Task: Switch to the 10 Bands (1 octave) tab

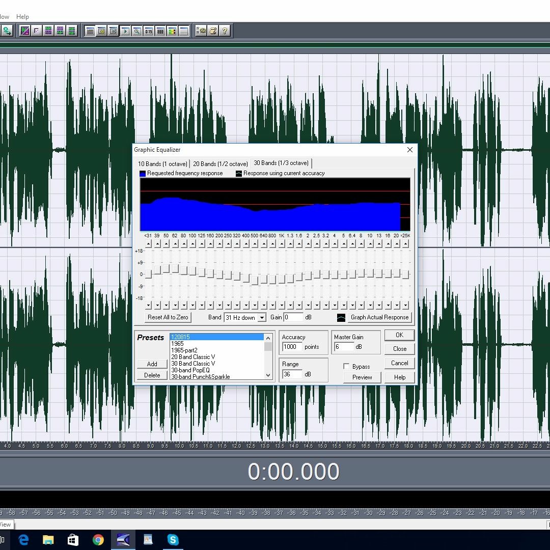Action: click(162, 163)
